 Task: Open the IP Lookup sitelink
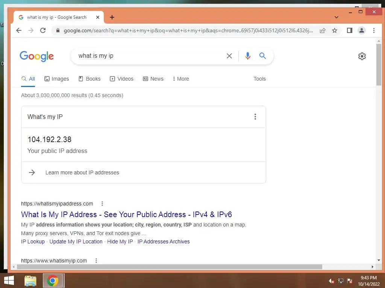coord(33,241)
